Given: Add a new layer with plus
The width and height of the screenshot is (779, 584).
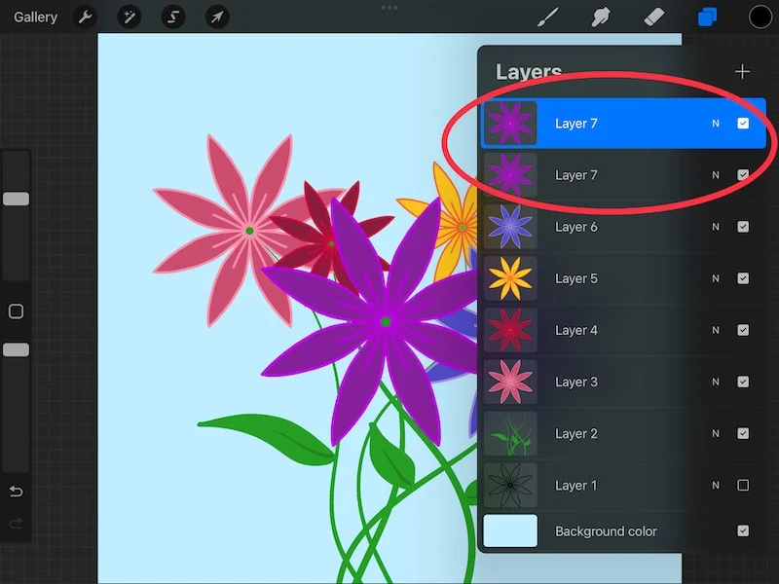Looking at the screenshot, I should [742, 71].
